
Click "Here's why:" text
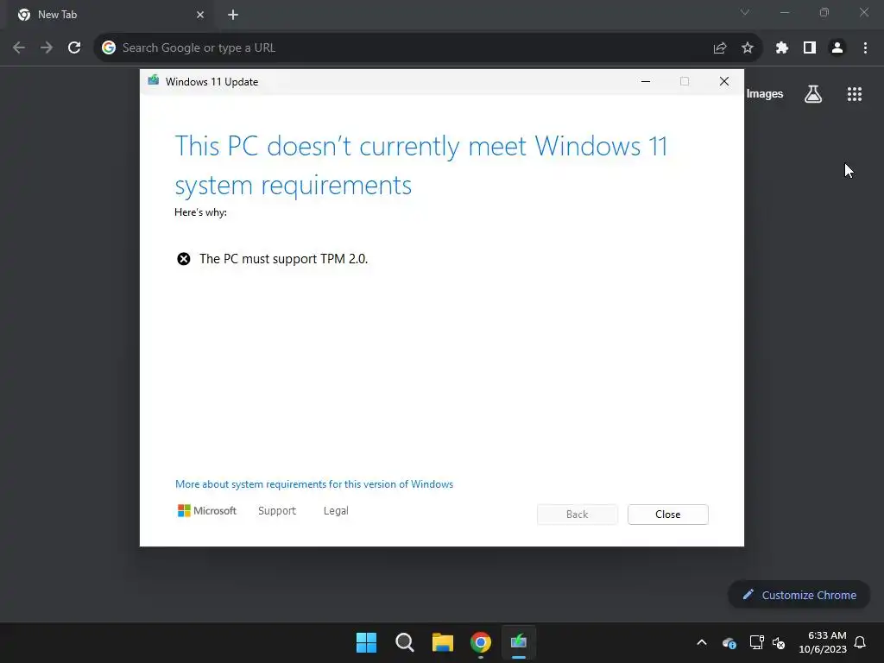(200, 212)
